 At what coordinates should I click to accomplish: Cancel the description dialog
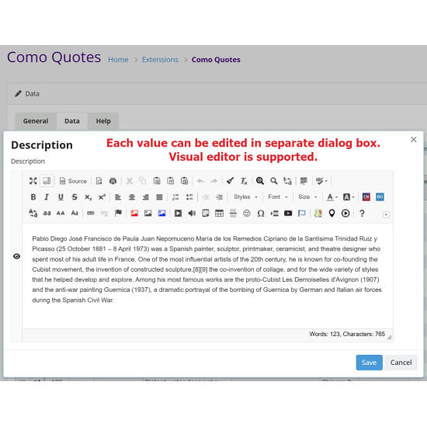point(401,363)
